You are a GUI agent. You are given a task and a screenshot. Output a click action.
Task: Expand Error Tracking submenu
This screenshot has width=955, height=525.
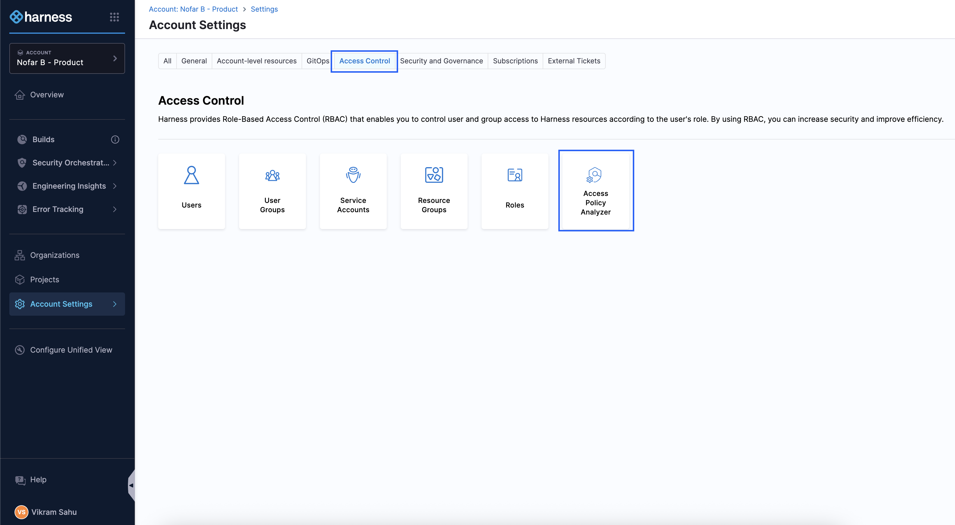coord(115,209)
